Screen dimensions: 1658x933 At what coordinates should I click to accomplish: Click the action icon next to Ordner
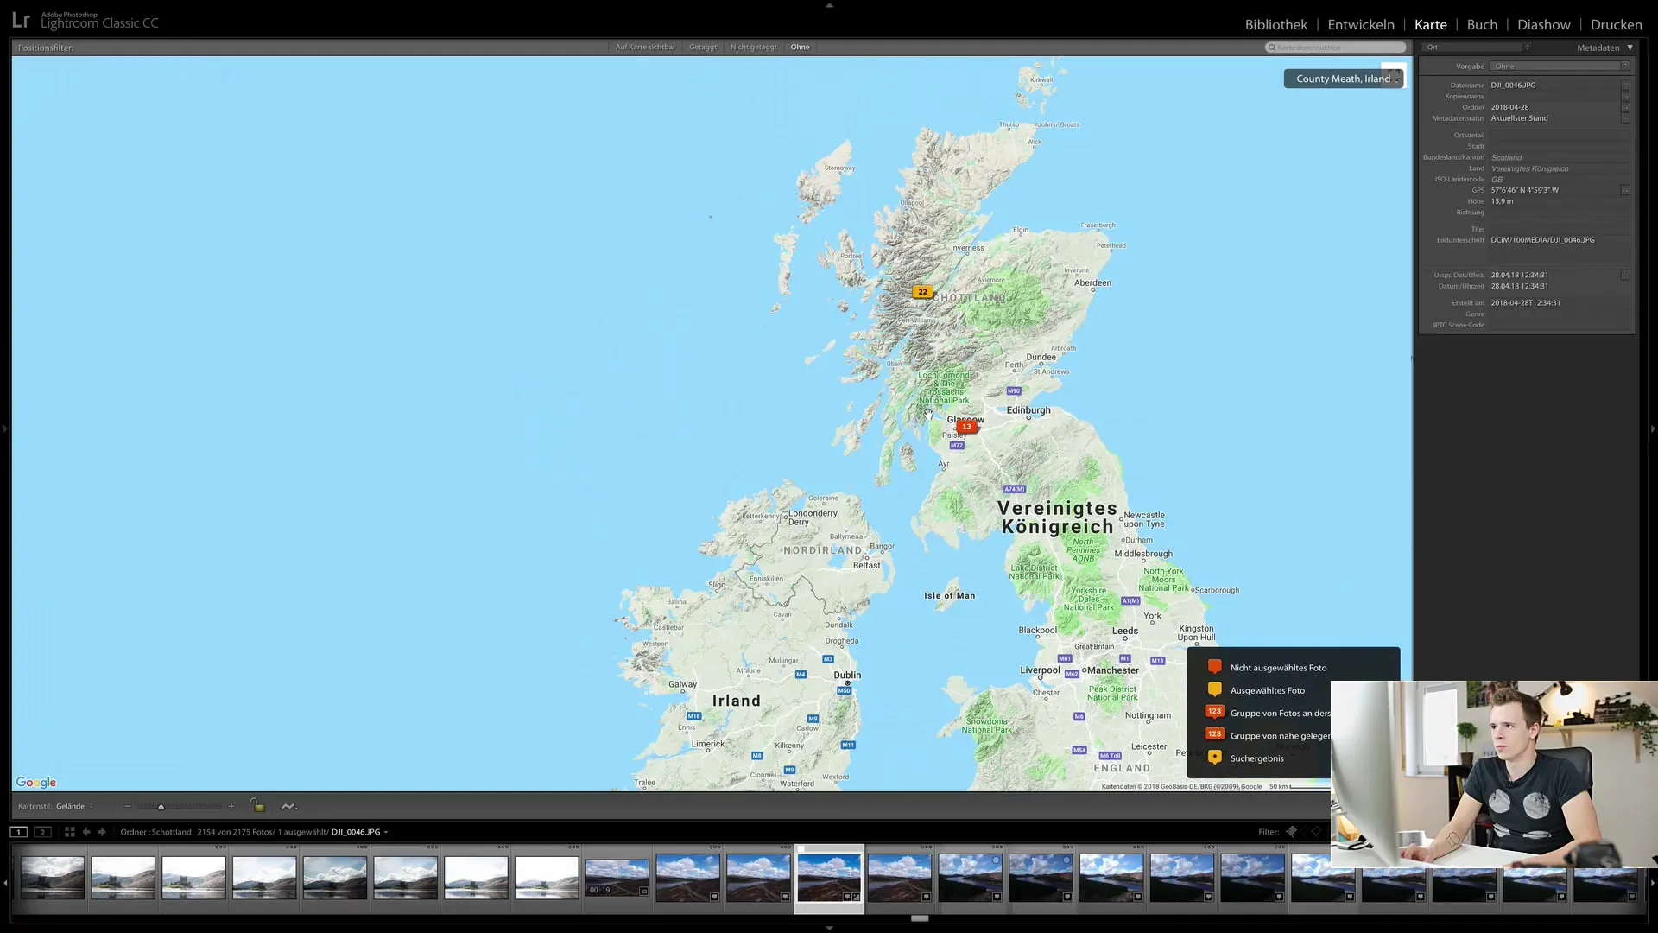click(1625, 107)
